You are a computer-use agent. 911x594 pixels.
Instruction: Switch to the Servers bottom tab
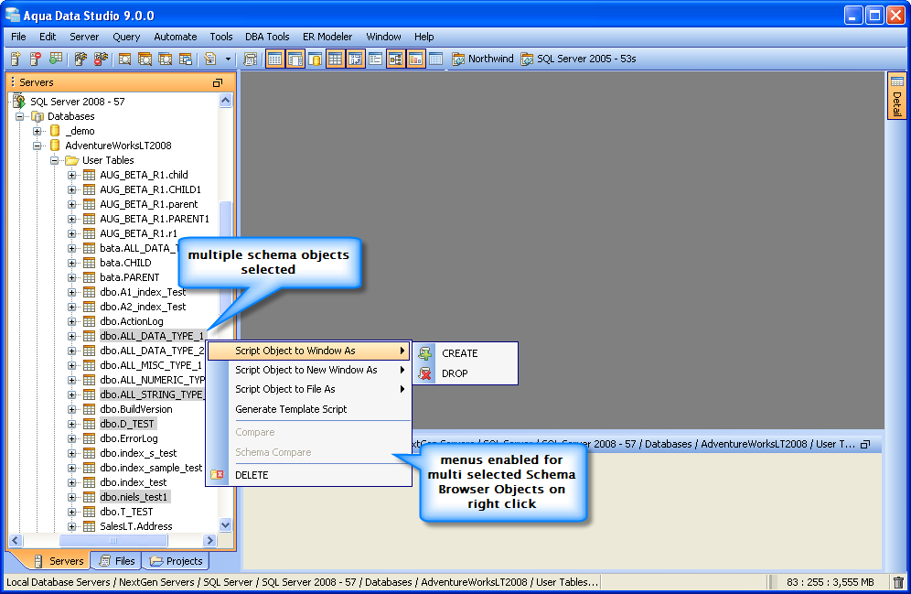[x=57, y=561]
